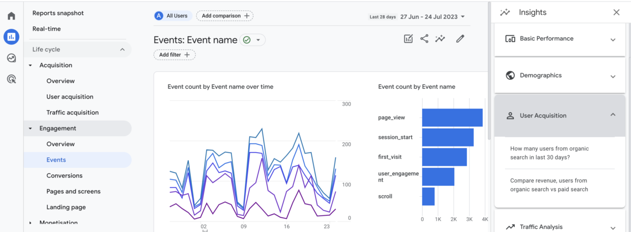Click the Add filter button
The width and height of the screenshot is (631, 232).
175,55
